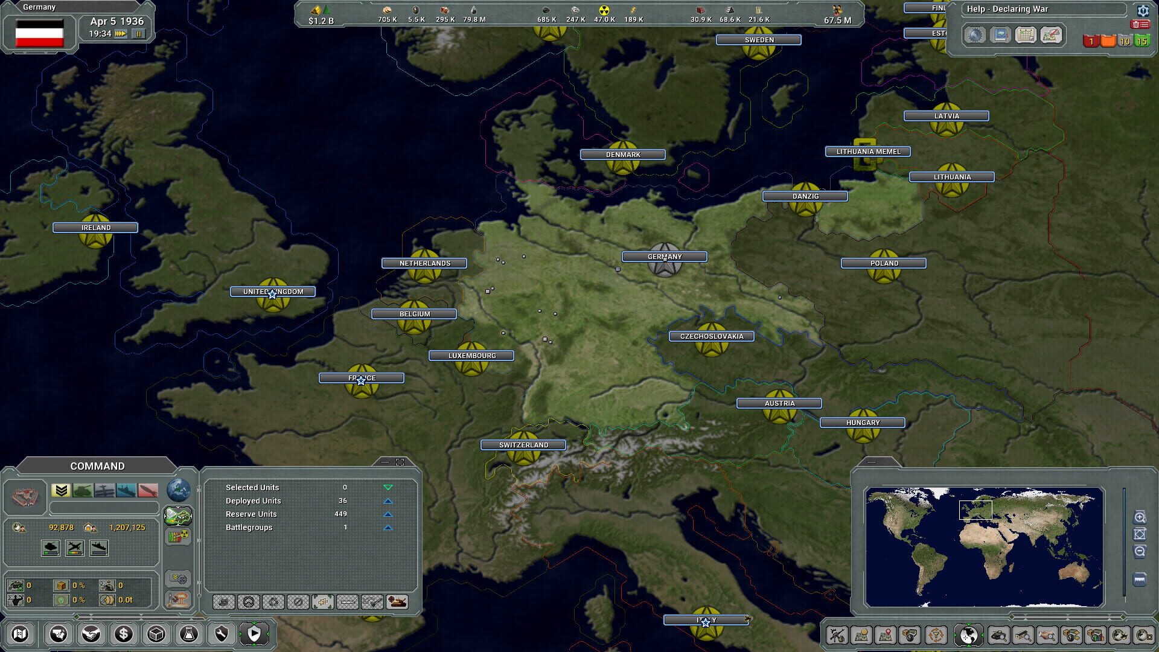Expand the Reserve Units list
This screenshot has width=1159, height=652.
pos(388,514)
